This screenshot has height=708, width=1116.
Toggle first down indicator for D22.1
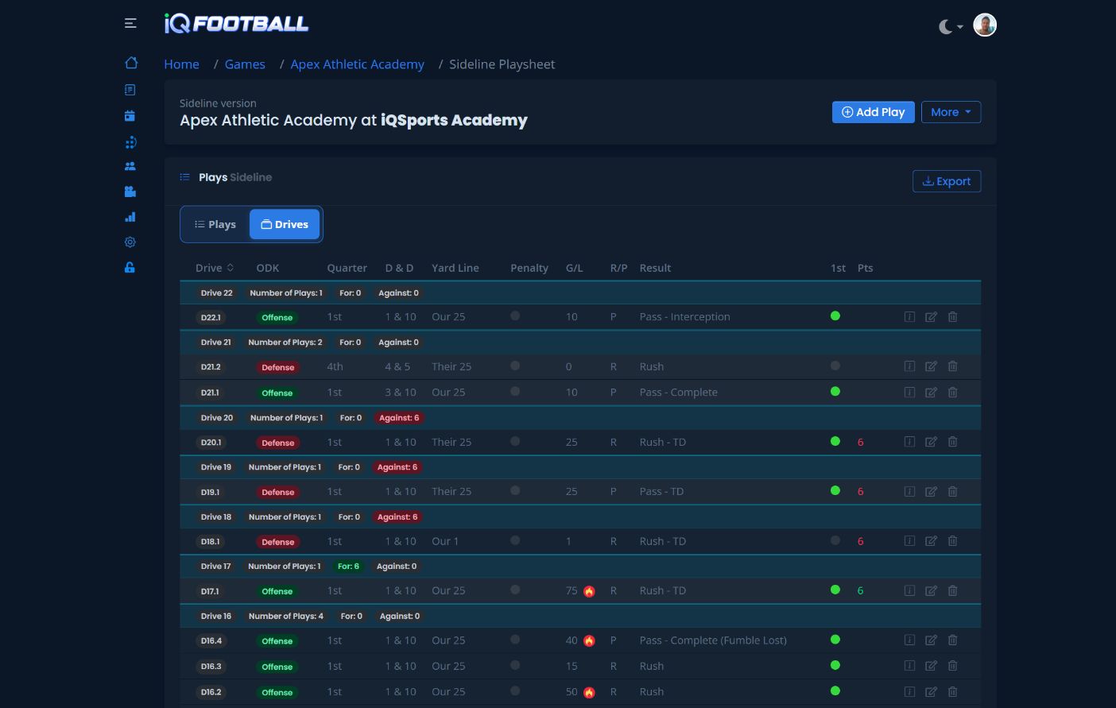pos(835,316)
